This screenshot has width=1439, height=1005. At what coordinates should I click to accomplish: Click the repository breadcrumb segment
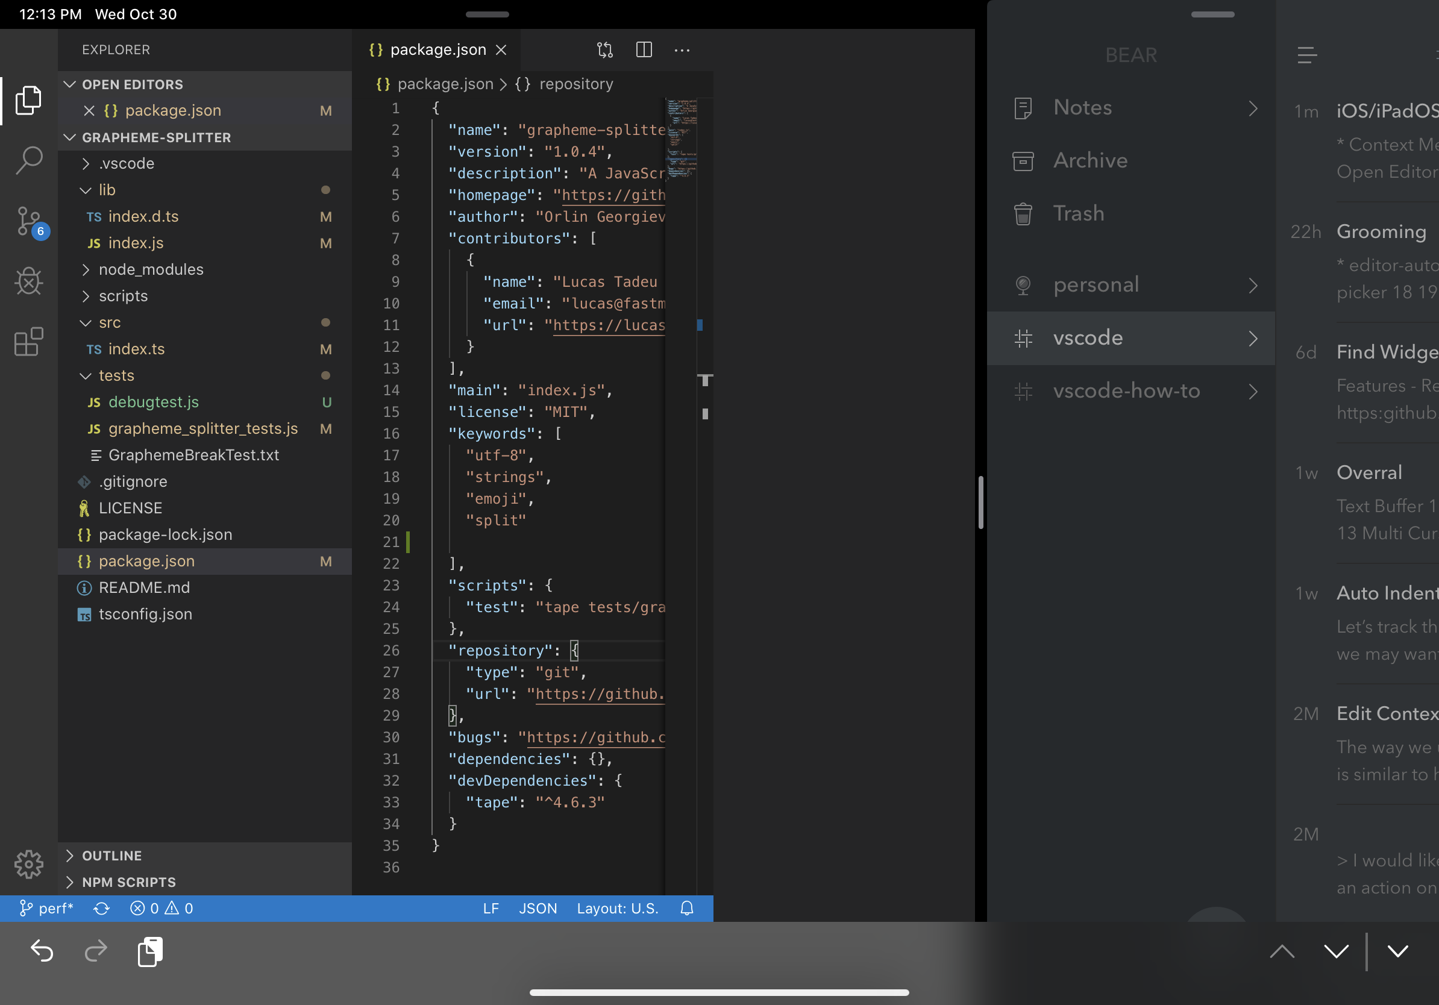point(564,84)
